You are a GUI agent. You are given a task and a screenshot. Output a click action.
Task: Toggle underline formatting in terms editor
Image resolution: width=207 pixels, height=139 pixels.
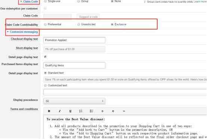[x=70, y=111]
